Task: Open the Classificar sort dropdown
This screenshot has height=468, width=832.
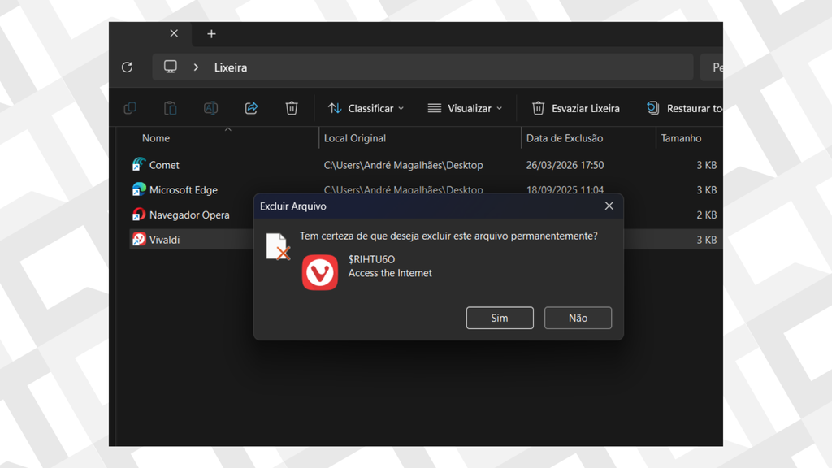Action: [366, 108]
